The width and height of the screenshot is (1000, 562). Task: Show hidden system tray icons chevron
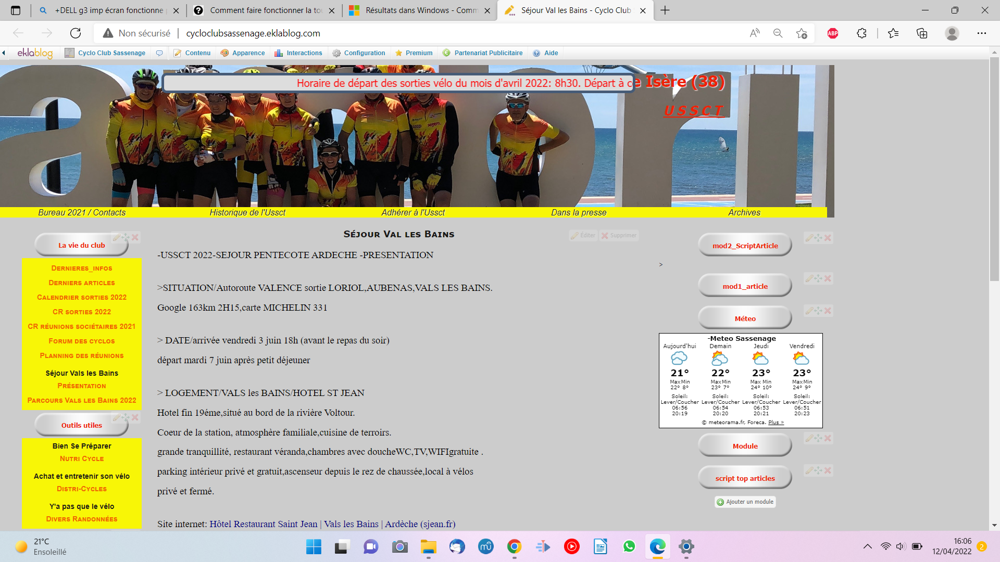pyautogui.click(x=867, y=546)
